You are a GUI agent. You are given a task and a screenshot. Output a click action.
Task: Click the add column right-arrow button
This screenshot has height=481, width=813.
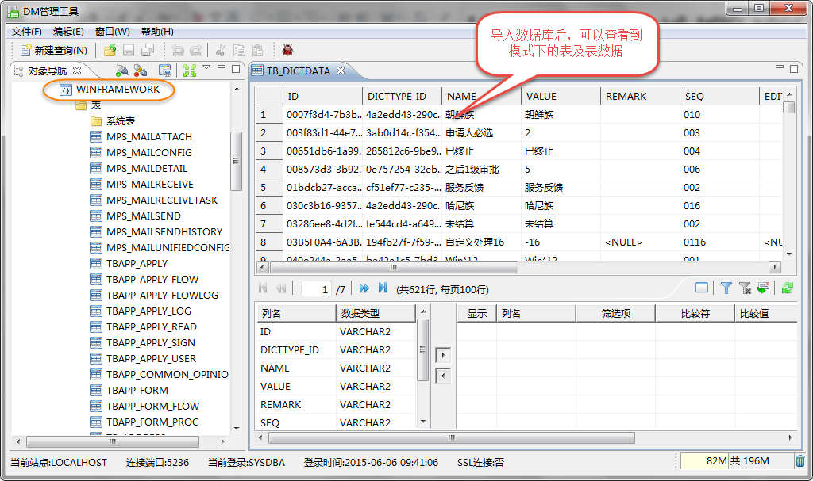coord(443,356)
